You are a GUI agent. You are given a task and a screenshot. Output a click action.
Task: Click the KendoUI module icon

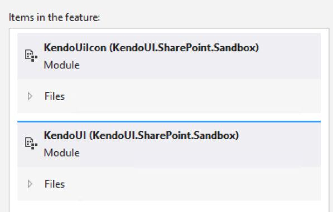31,144
